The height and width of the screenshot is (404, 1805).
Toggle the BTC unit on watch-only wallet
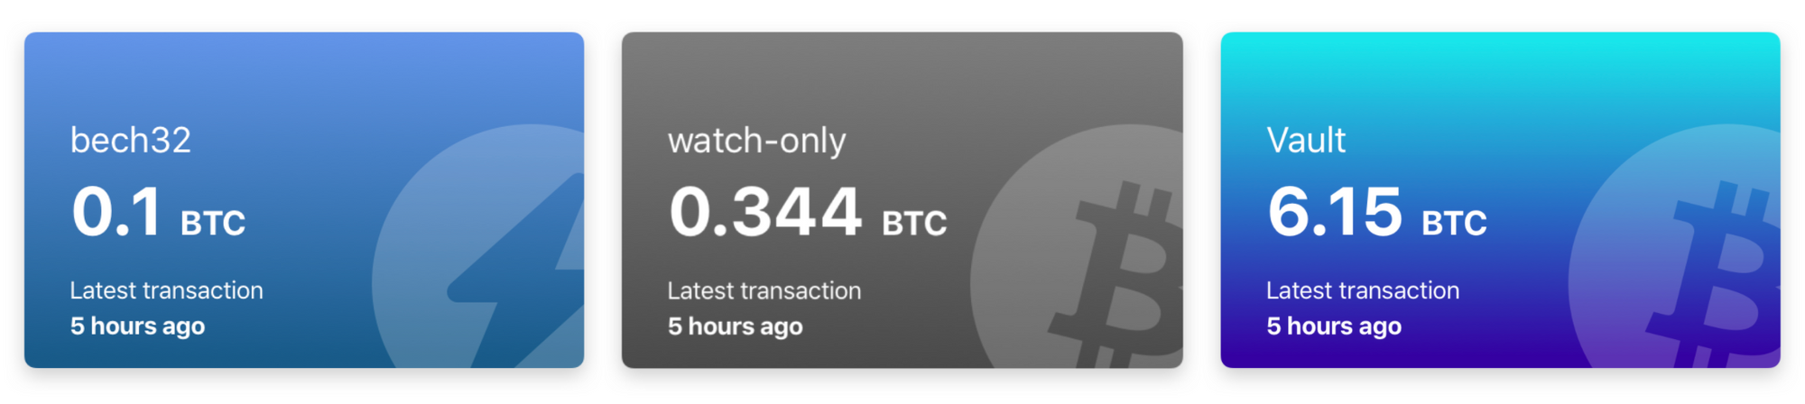914,224
